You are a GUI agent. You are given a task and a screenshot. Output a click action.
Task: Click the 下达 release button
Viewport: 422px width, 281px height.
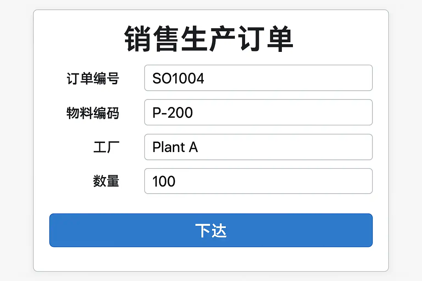pos(211,230)
